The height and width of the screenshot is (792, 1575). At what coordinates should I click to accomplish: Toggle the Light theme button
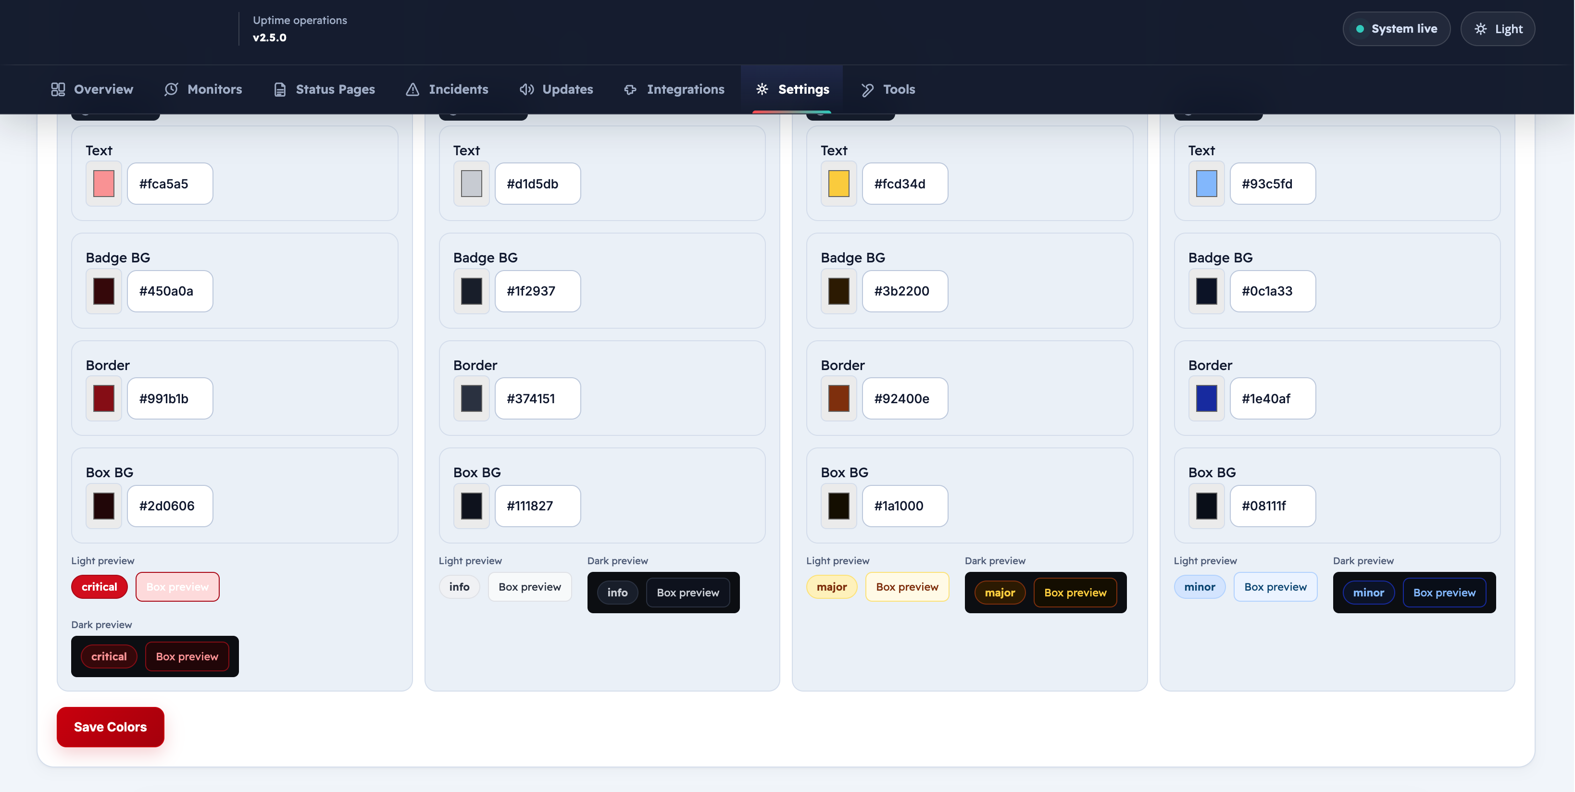click(1497, 29)
